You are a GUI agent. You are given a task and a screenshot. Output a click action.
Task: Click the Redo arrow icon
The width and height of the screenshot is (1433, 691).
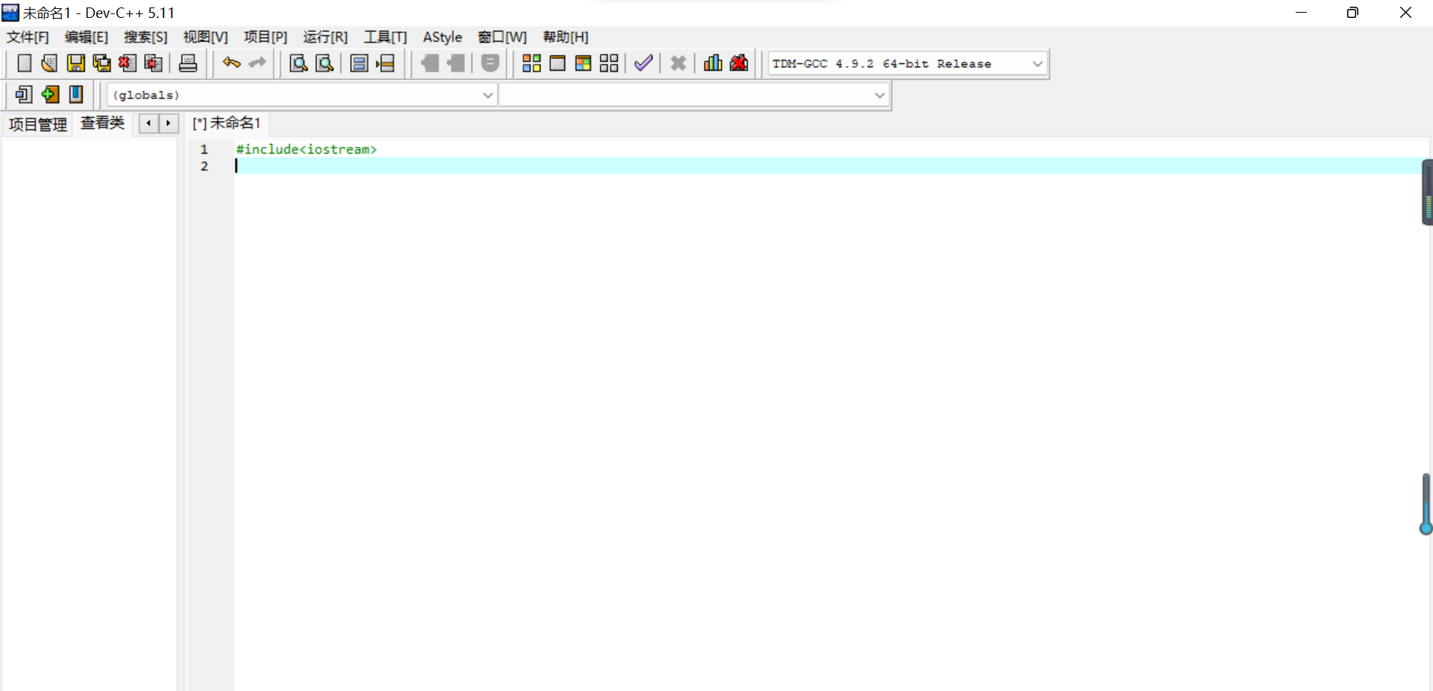257,63
